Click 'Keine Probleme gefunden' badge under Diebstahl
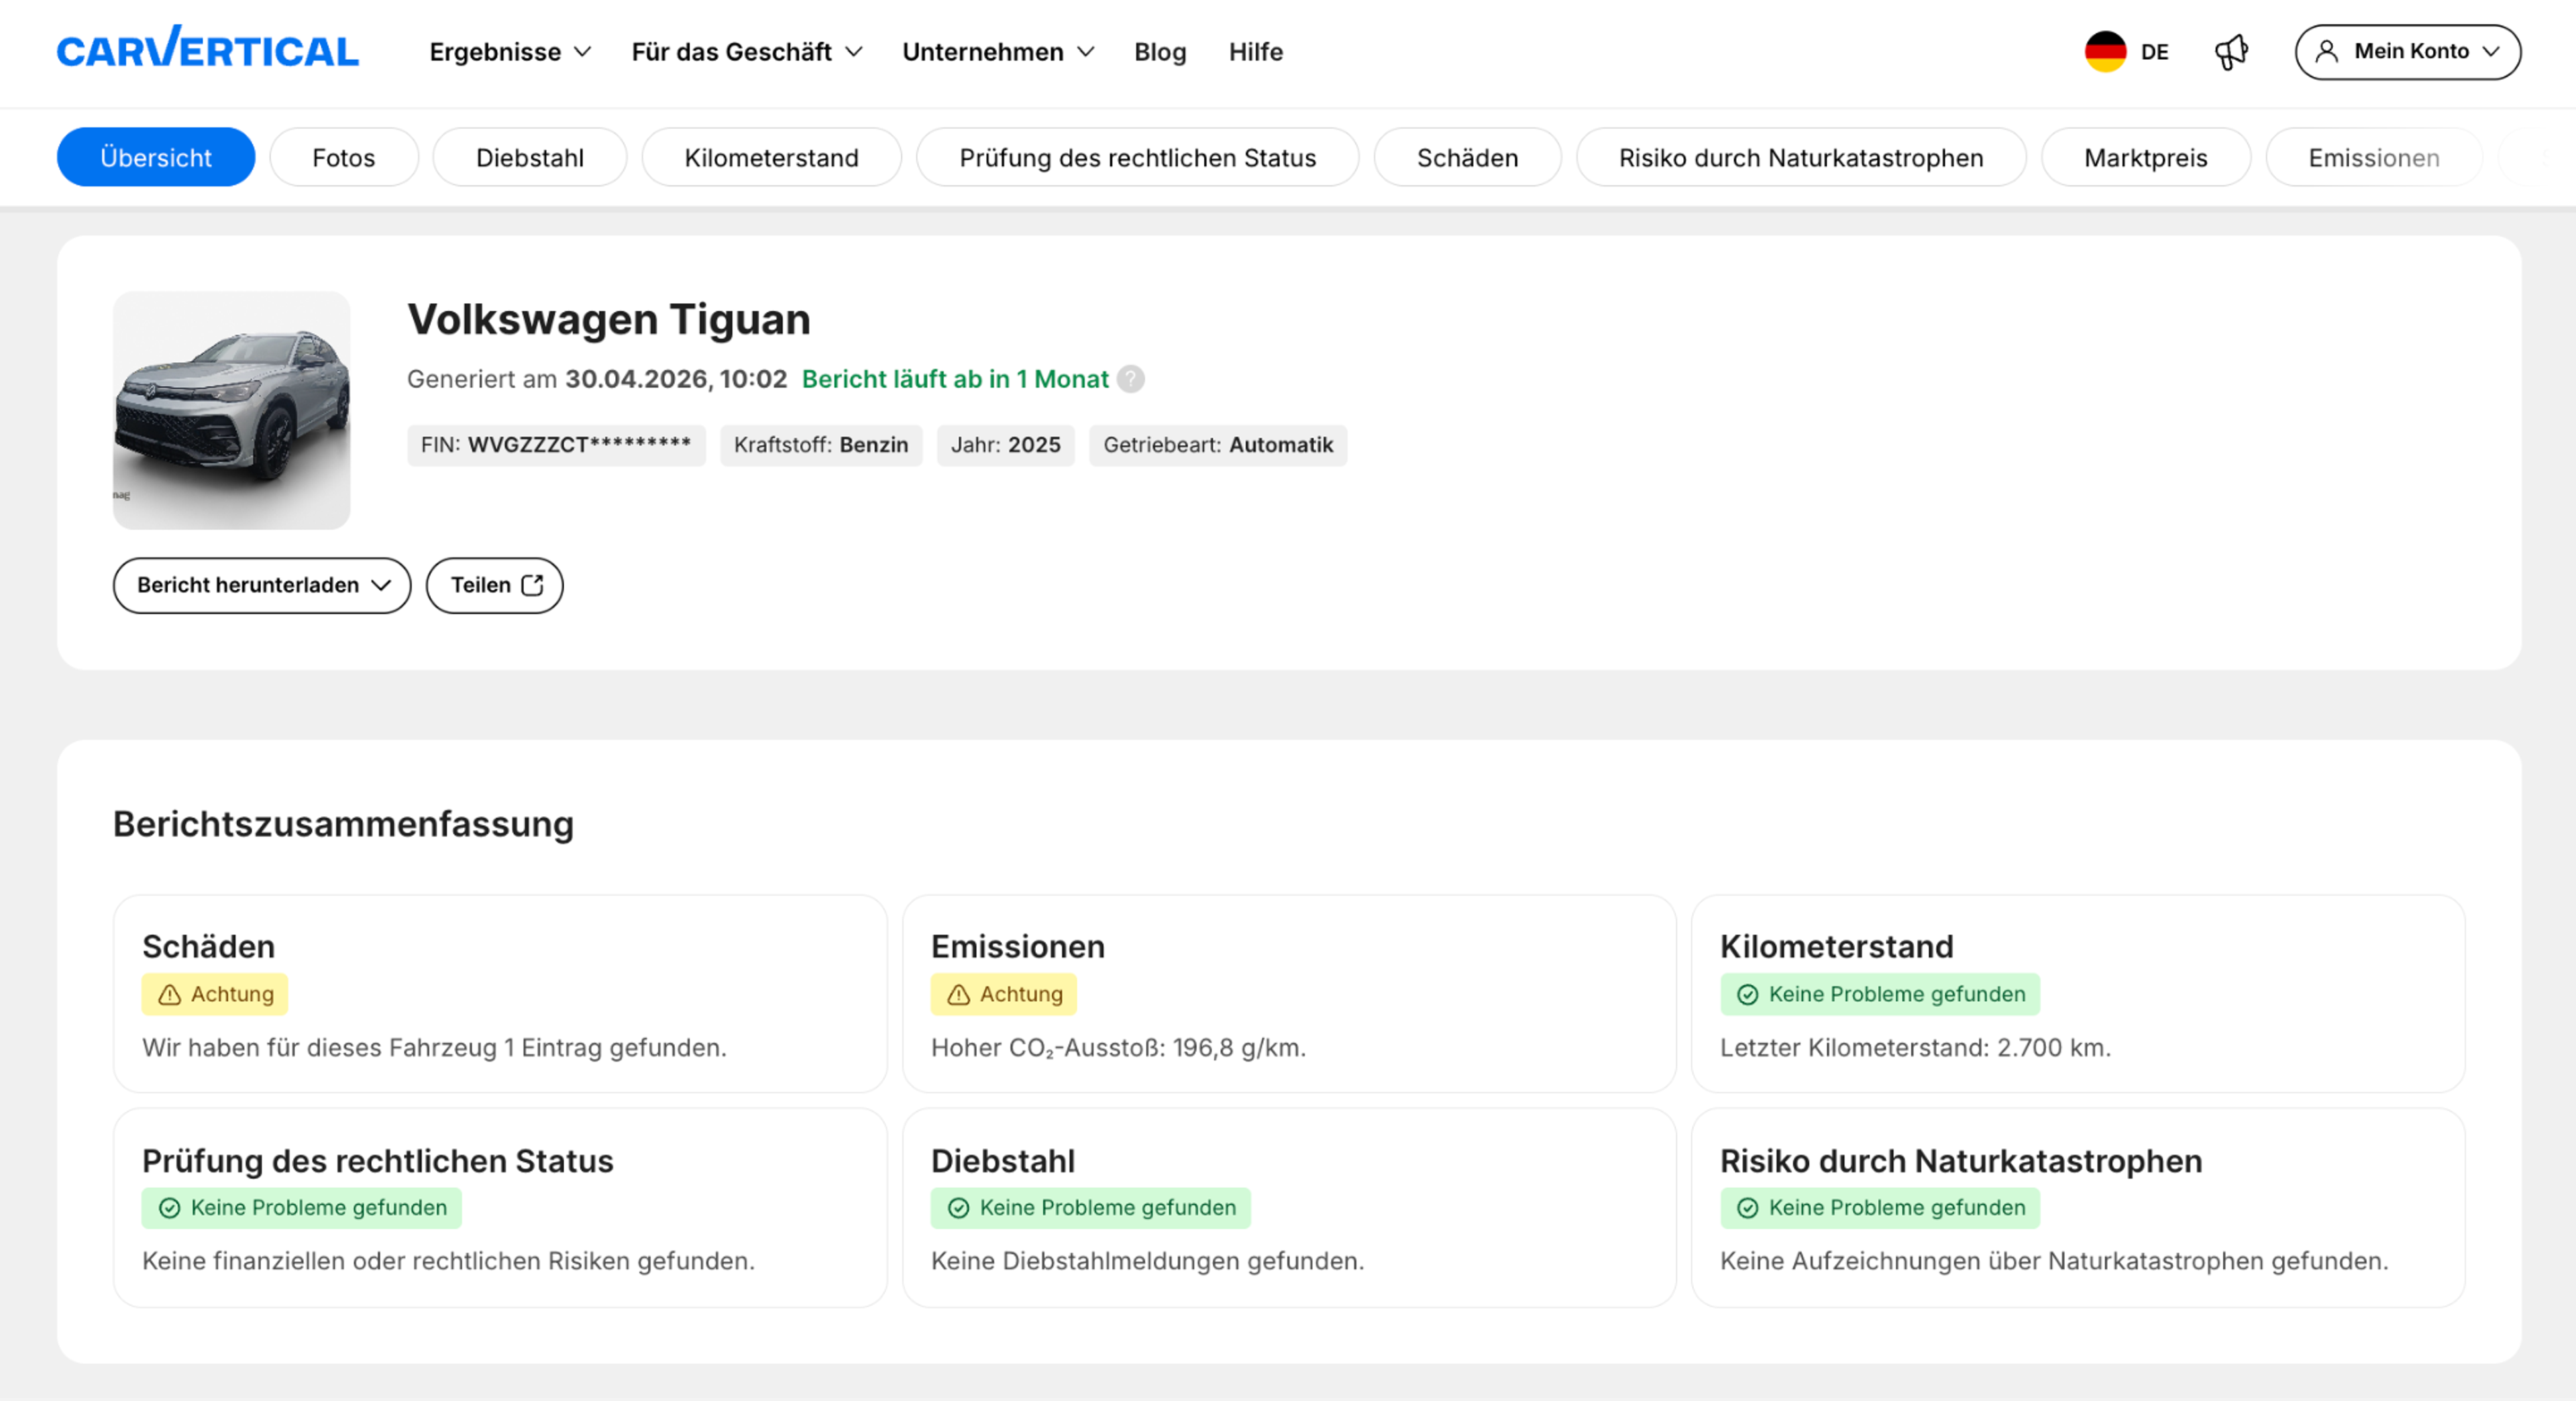 [x=1090, y=1208]
